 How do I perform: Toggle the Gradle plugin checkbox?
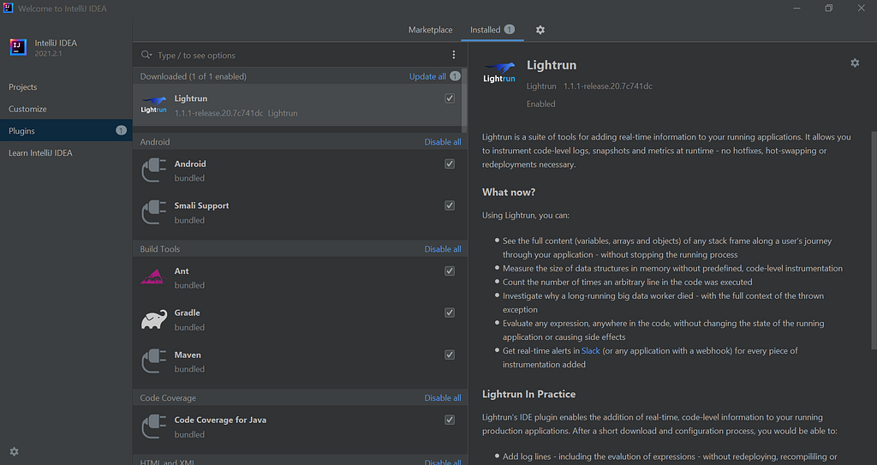pyautogui.click(x=450, y=313)
